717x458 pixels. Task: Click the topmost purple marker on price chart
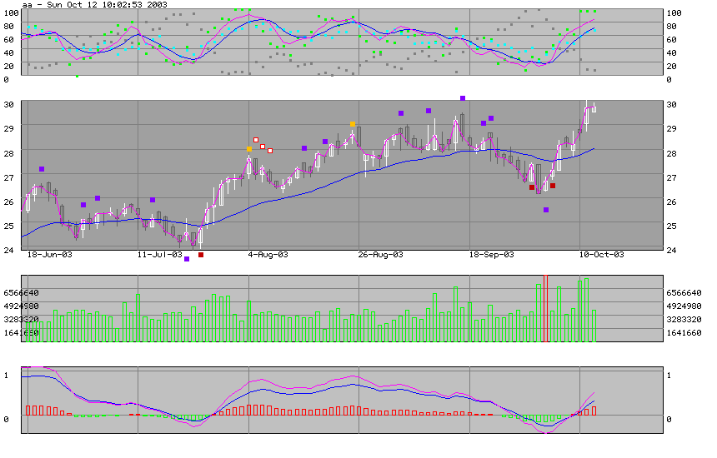pos(463,98)
